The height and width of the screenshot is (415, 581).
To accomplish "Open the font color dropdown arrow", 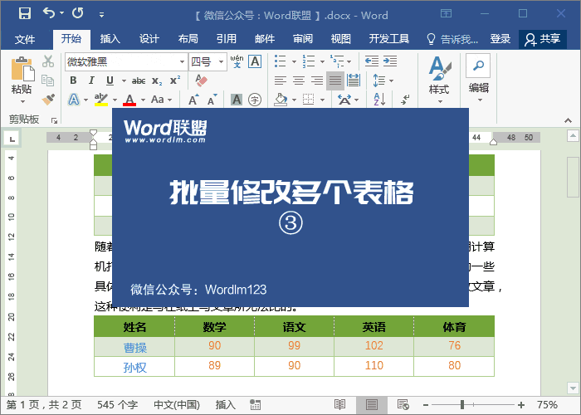I will tap(143, 100).
